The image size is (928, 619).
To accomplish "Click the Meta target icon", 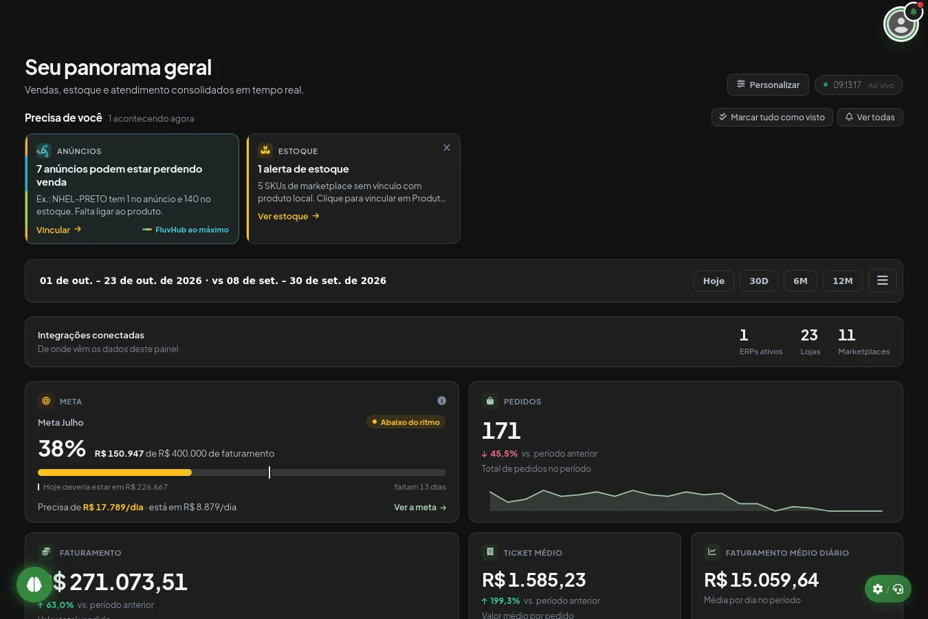I will [46, 401].
